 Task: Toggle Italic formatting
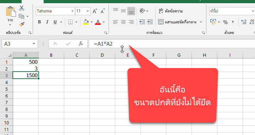pyautogui.click(x=47, y=22)
